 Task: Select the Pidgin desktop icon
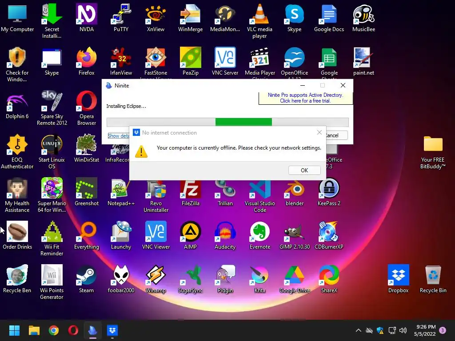(x=225, y=279)
